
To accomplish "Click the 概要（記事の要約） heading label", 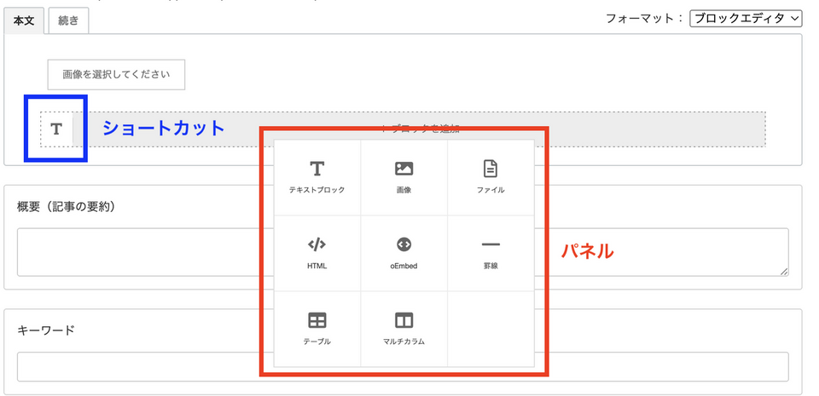I will point(67,207).
